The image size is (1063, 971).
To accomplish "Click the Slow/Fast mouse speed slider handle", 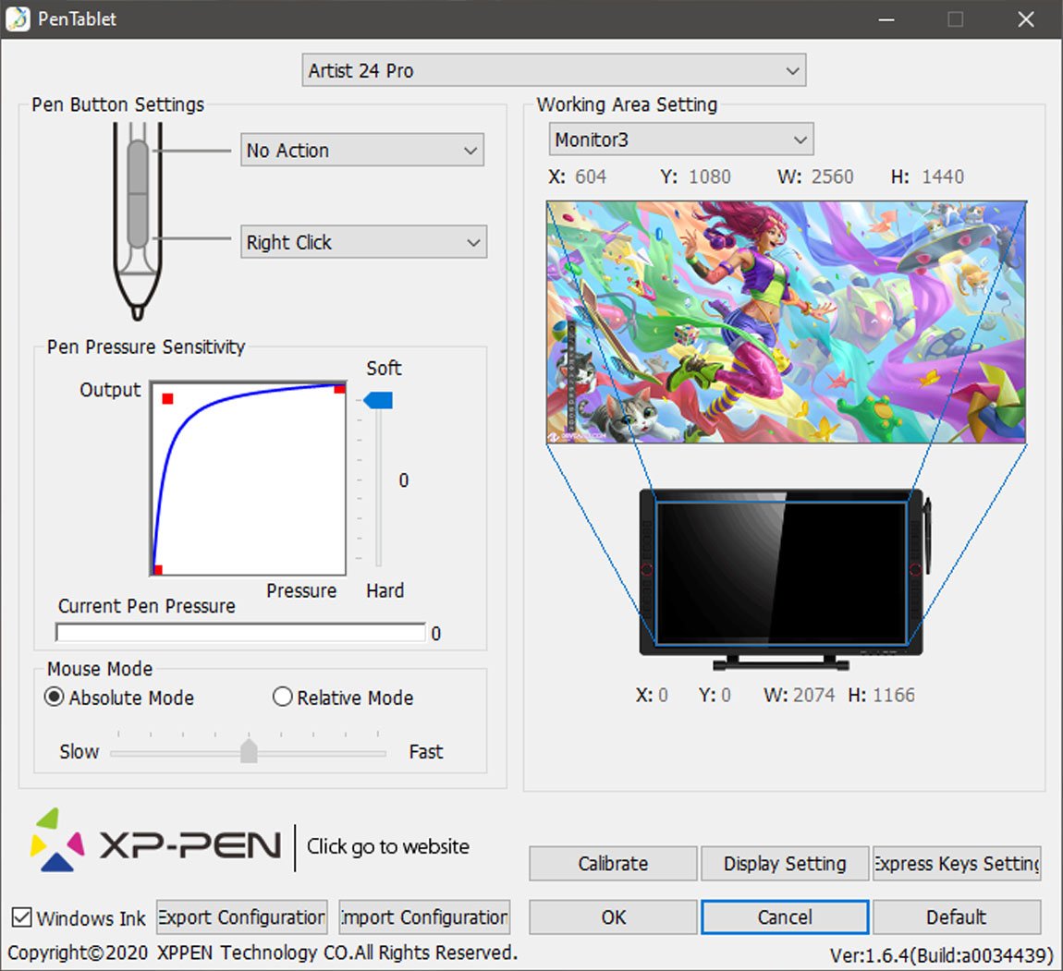I will pos(249,751).
